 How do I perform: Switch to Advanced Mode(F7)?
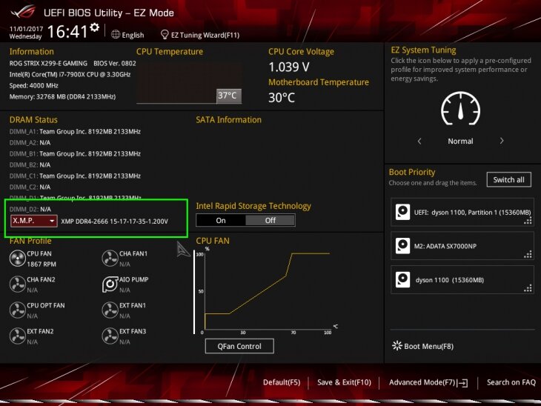point(428,382)
